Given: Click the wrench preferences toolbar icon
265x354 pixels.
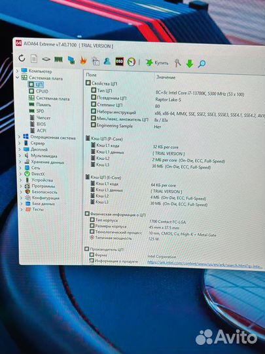Looking at the screenshot, I should coord(178,64).
